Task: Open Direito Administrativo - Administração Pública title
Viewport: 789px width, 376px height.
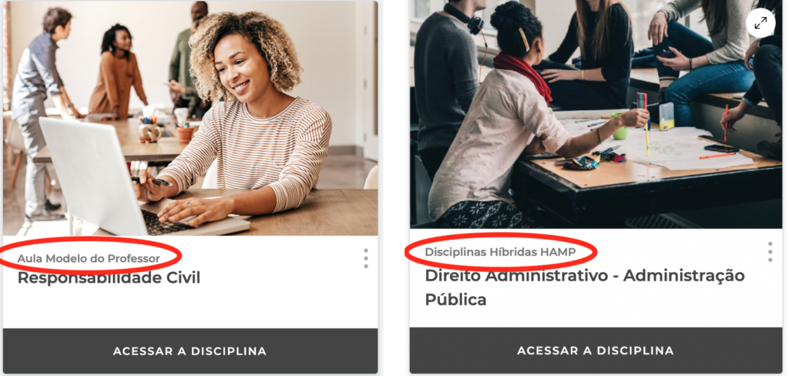Action: 585,287
